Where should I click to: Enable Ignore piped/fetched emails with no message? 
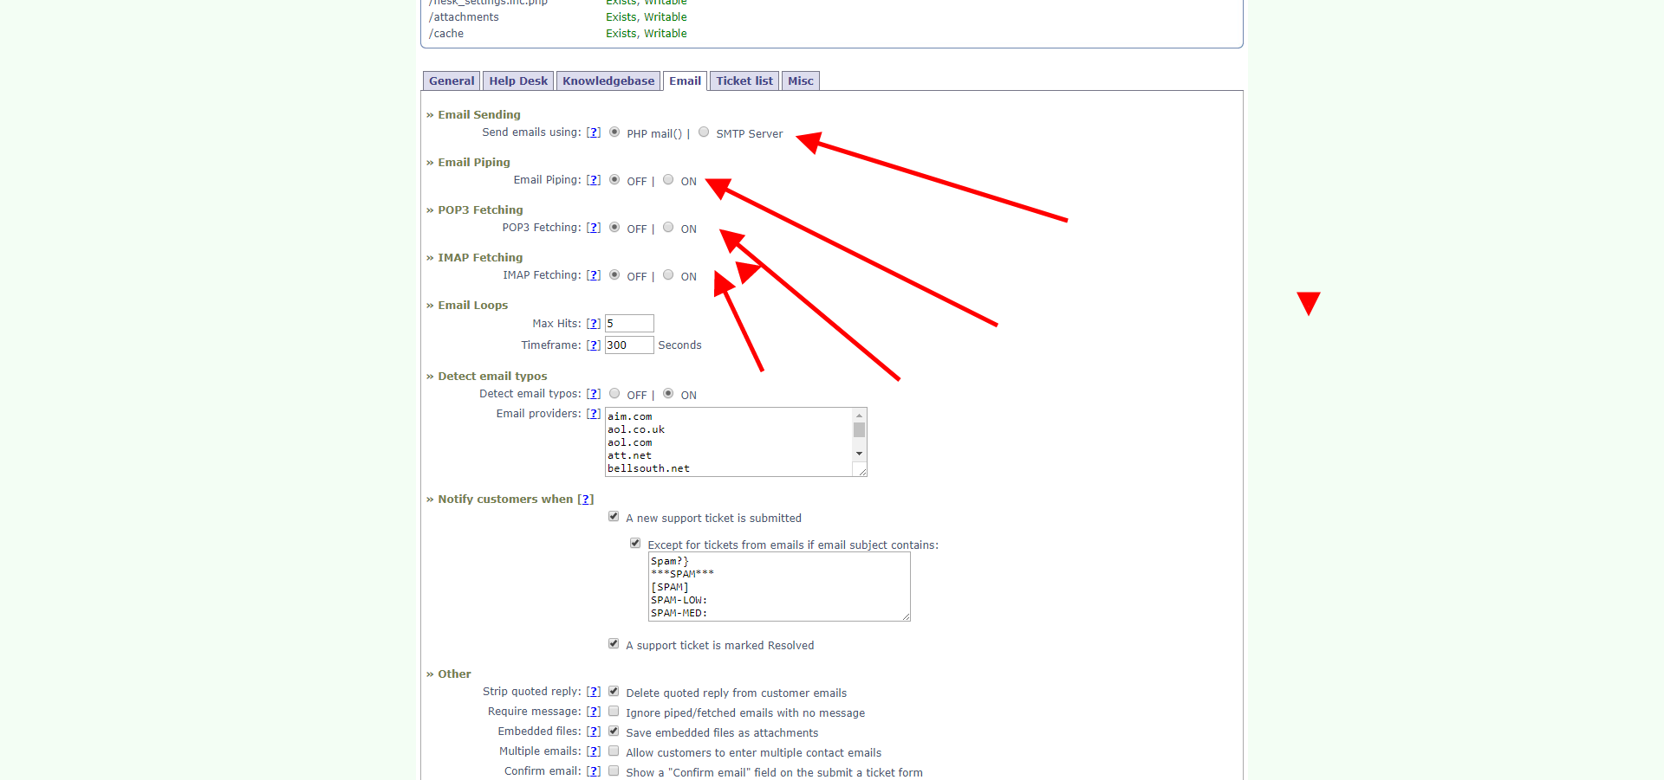pyautogui.click(x=614, y=712)
